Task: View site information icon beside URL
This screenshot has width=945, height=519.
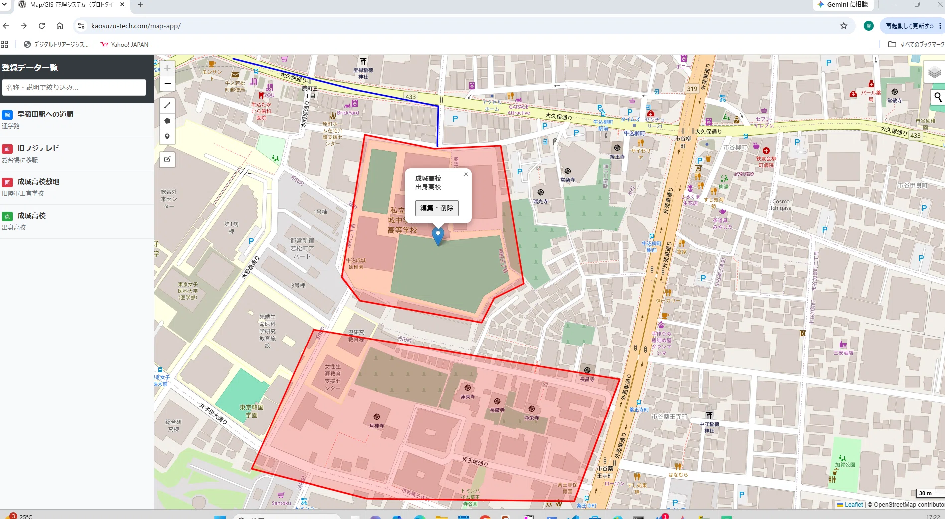Action: coord(81,26)
